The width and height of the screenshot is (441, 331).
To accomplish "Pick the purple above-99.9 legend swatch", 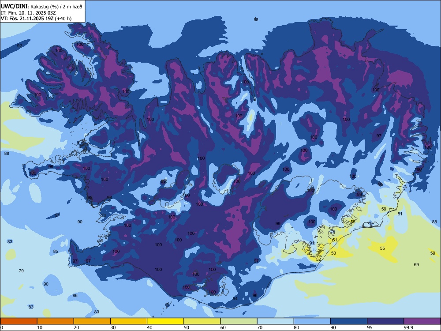I will 422,321.
